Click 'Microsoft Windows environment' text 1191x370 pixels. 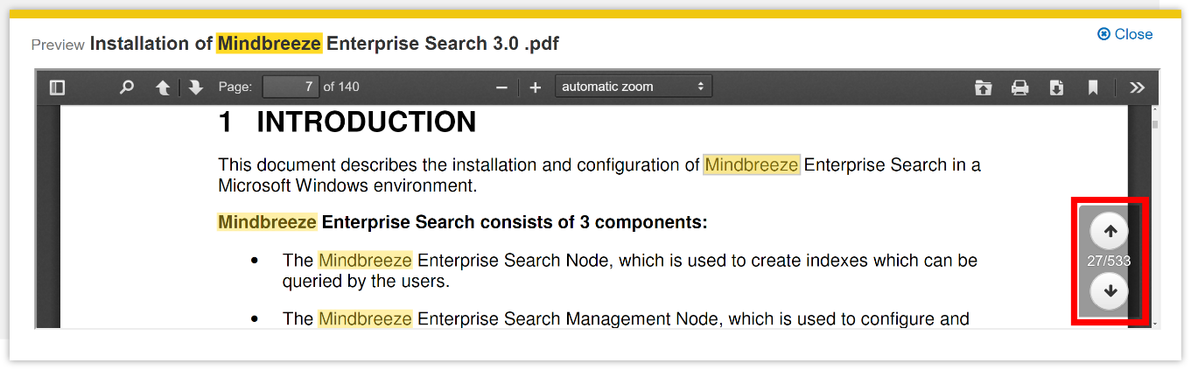point(347,185)
